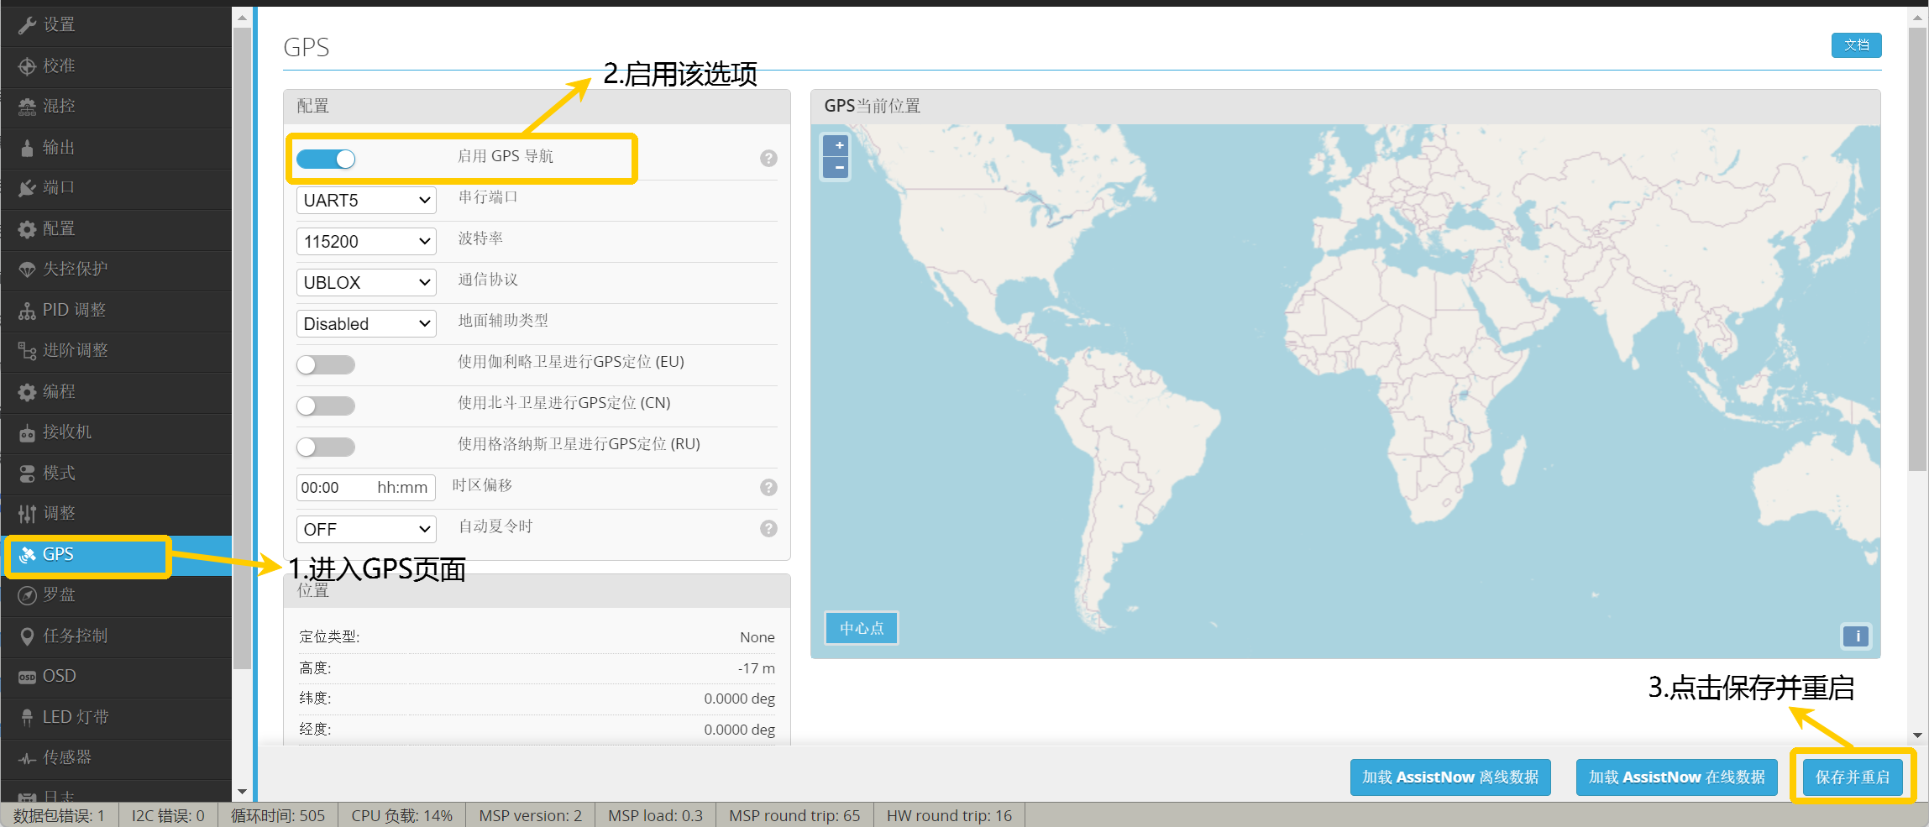1929x827 pixels.
Task: Open the UART5 serial port dropdown
Action: (x=366, y=201)
